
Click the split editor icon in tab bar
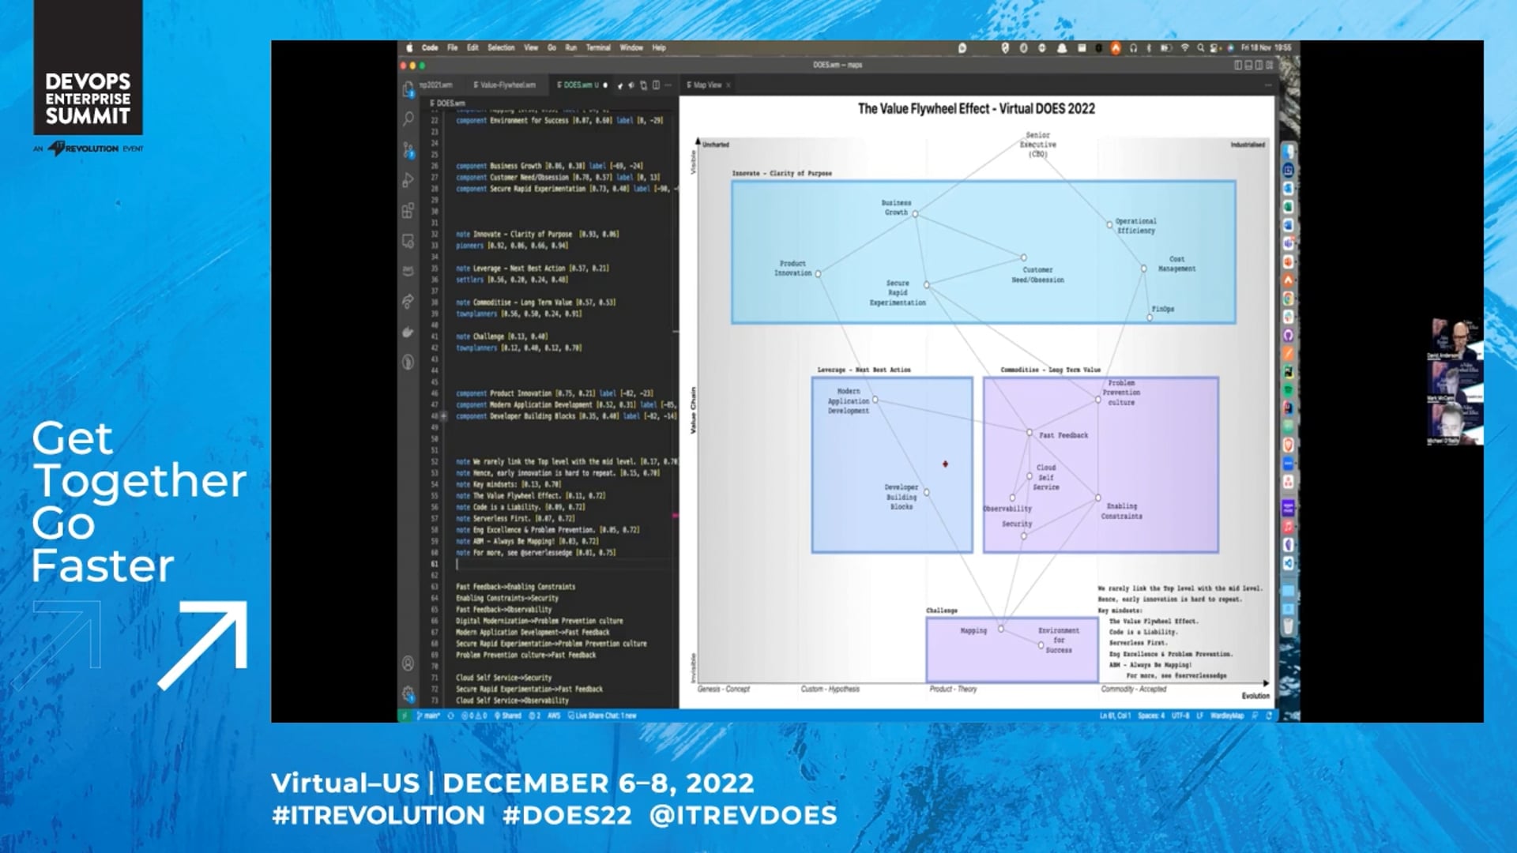[656, 85]
